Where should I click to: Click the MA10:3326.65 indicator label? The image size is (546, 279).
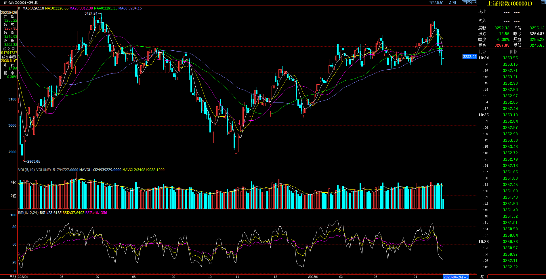point(57,8)
